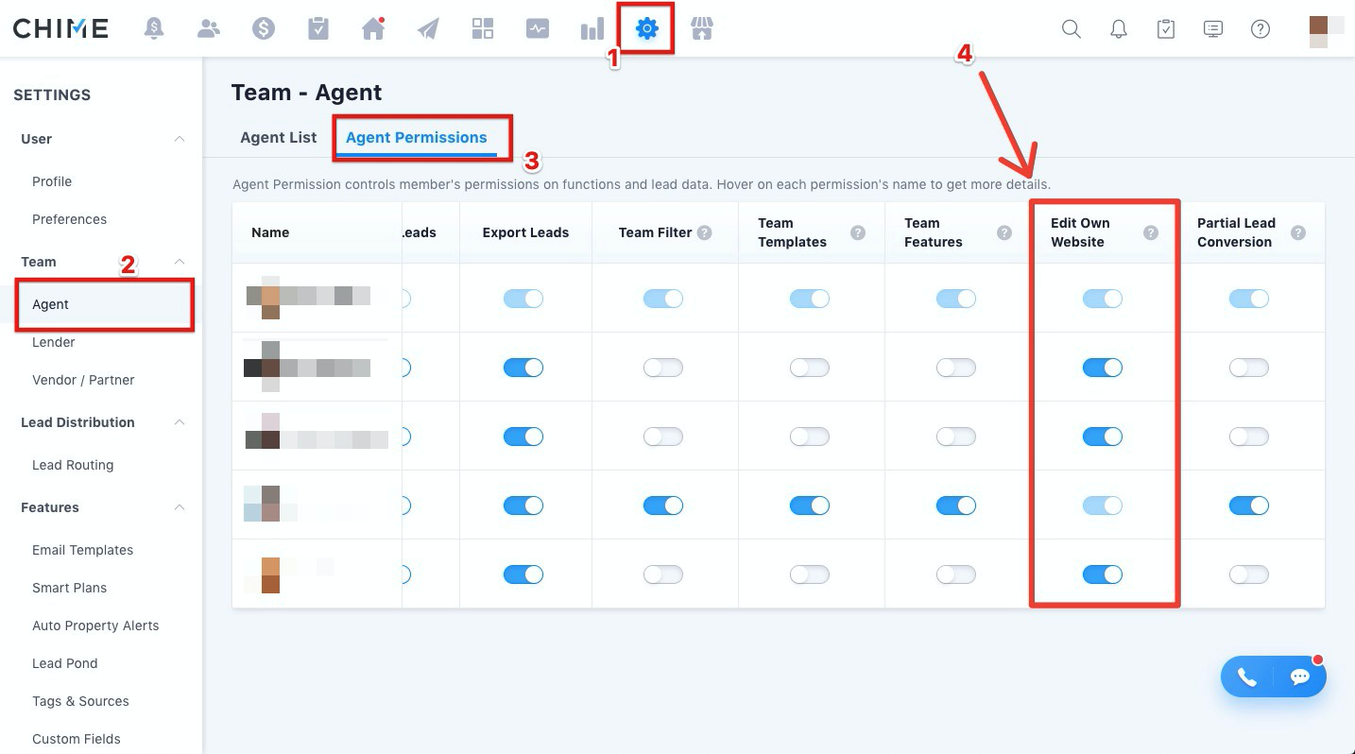Switch to the Agent List tab
This screenshot has width=1355, height=754.
278,138
